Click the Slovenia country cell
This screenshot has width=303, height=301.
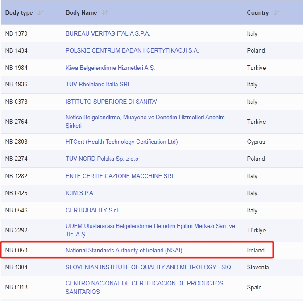[258, 267]
